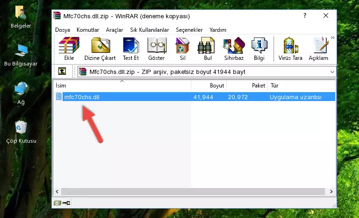359x218 pixels.
Task: Click the Açıklama comment icon
Action: pos(319,49)
